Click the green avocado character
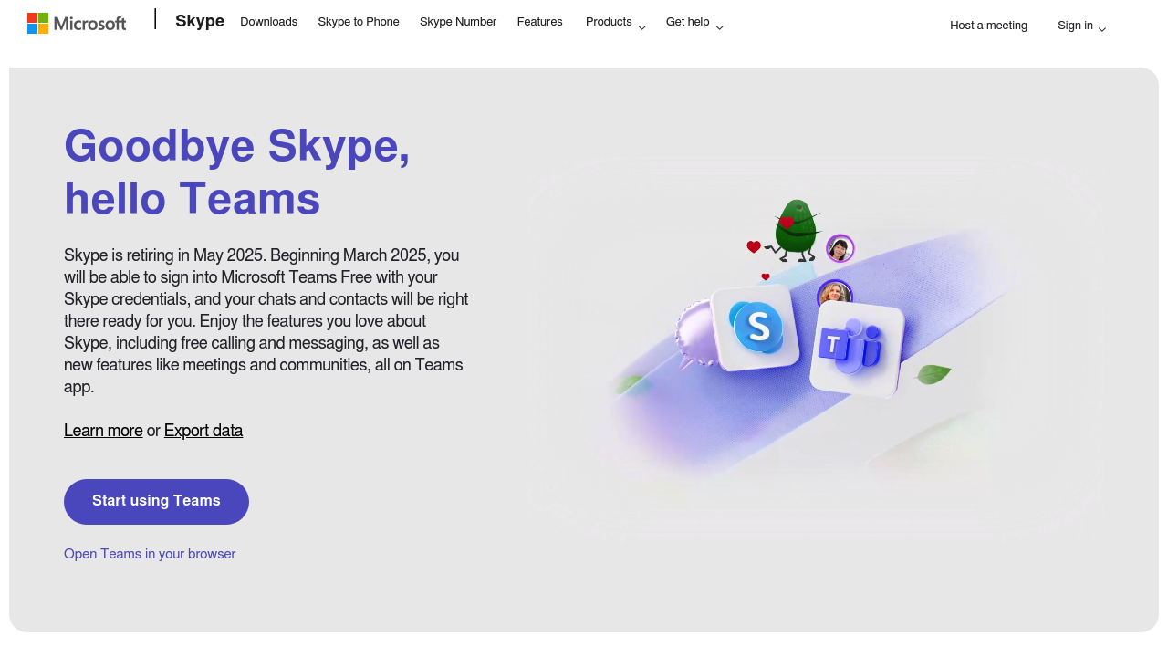The image size is (1168, 657). (x=795, y=230)
